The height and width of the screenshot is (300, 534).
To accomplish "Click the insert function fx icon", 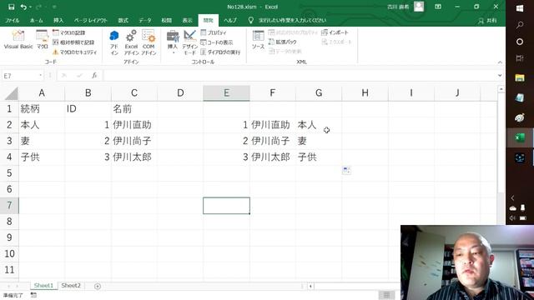I will tap(94, 76).
